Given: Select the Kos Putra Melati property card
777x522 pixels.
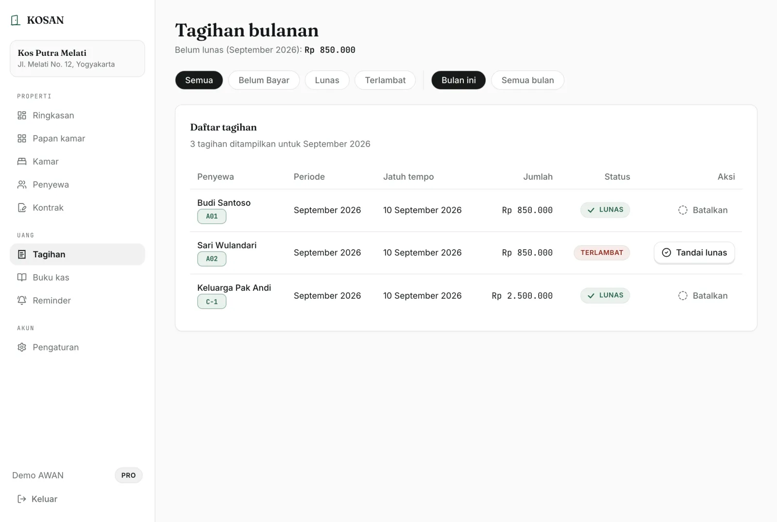Looking at the screenshot, I should coord(77,58).
